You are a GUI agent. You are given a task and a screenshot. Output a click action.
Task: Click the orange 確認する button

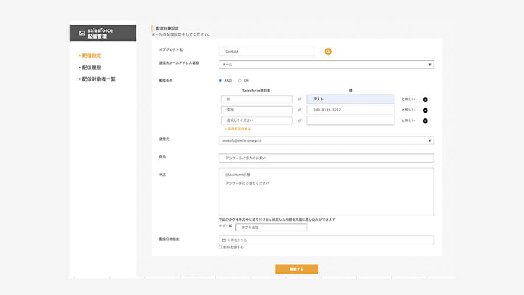(x=296, y=269)
